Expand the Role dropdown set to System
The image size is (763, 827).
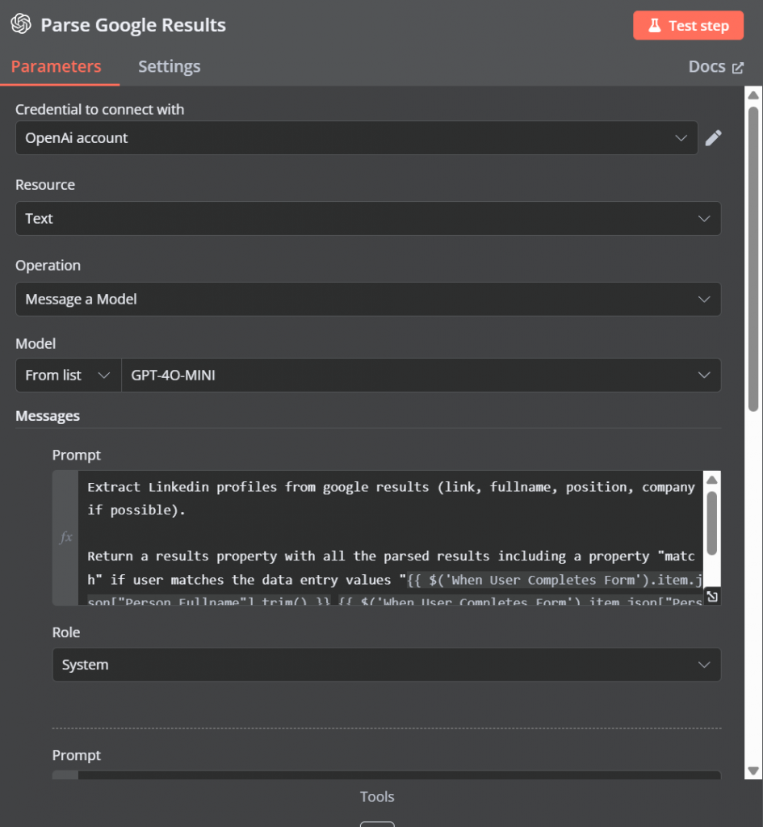386,664
